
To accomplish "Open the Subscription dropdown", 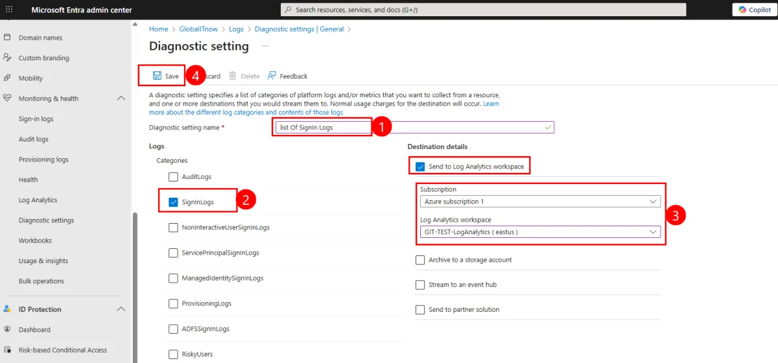I will coord(539,202).
